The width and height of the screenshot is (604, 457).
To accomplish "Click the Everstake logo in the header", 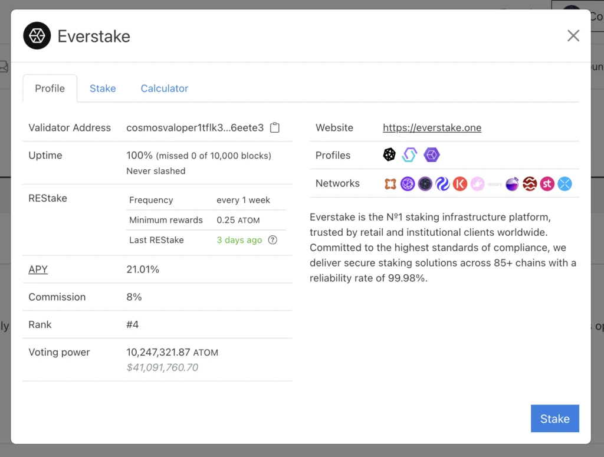I will point(37,36).
